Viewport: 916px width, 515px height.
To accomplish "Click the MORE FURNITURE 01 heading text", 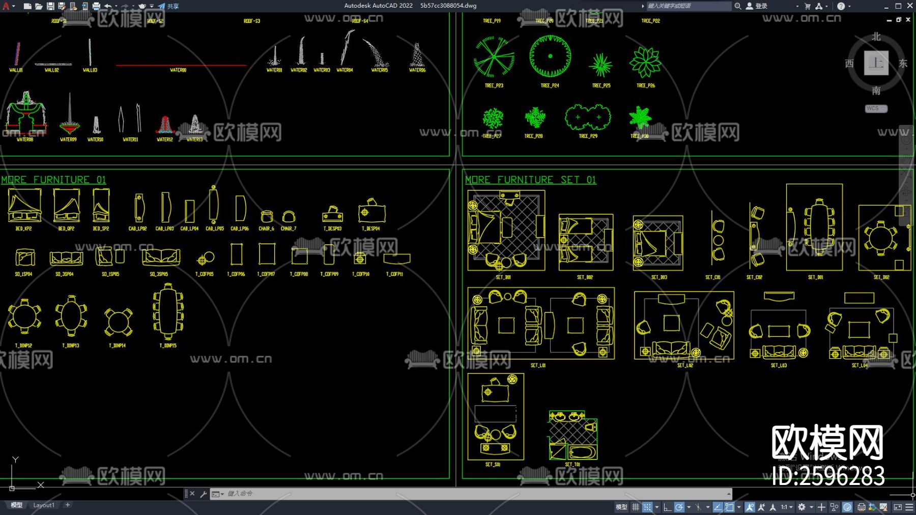I will pos(53,180).
